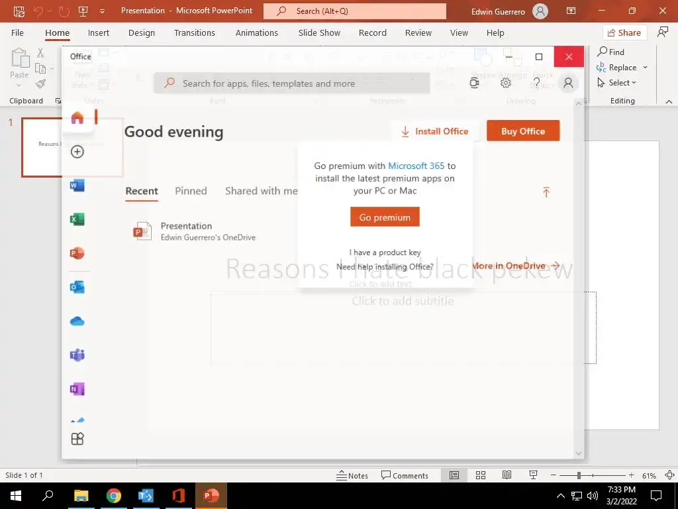The height and width of the screenshot is (509, 678).
Task: Click the Go premium button
Action: (x=385, y=217)
